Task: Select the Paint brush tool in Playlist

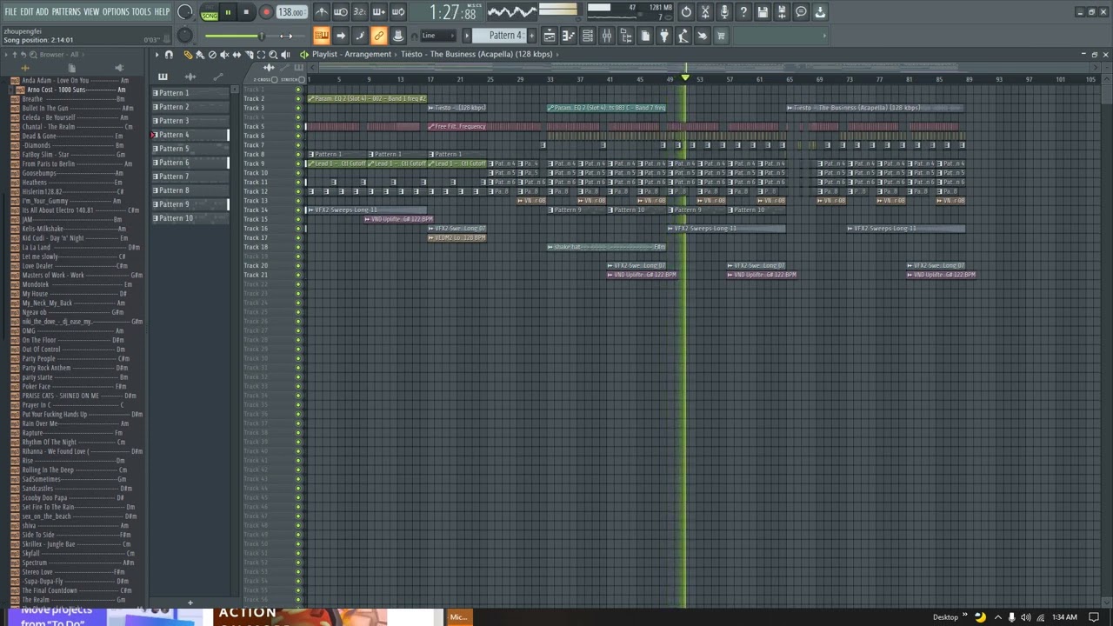Action: pos(200,55)
